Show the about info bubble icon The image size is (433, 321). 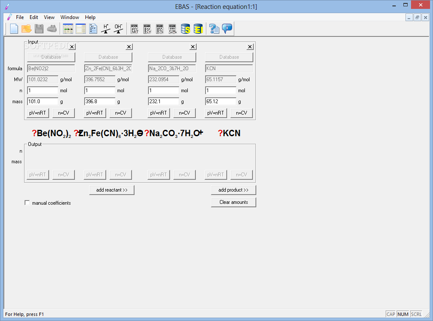(x=227, y=29)
